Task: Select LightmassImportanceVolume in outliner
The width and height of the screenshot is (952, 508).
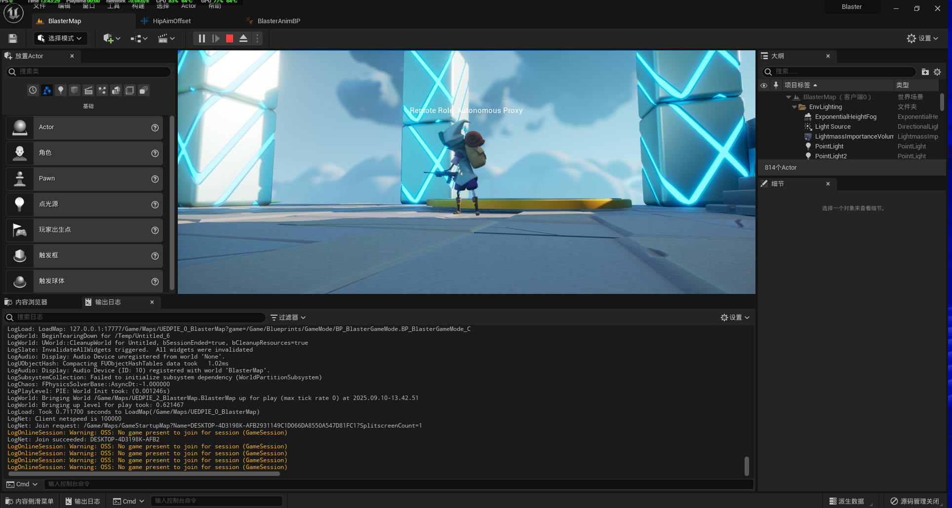Action: [x=854, y=137]
